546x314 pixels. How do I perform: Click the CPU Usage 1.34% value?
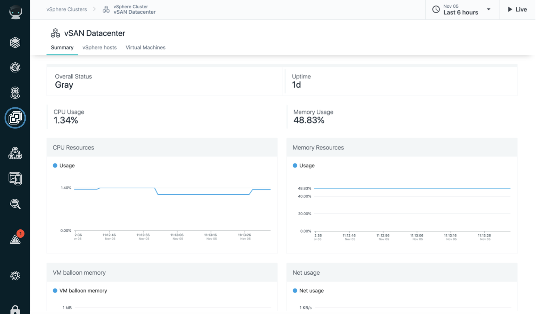[x=66, y=120]
